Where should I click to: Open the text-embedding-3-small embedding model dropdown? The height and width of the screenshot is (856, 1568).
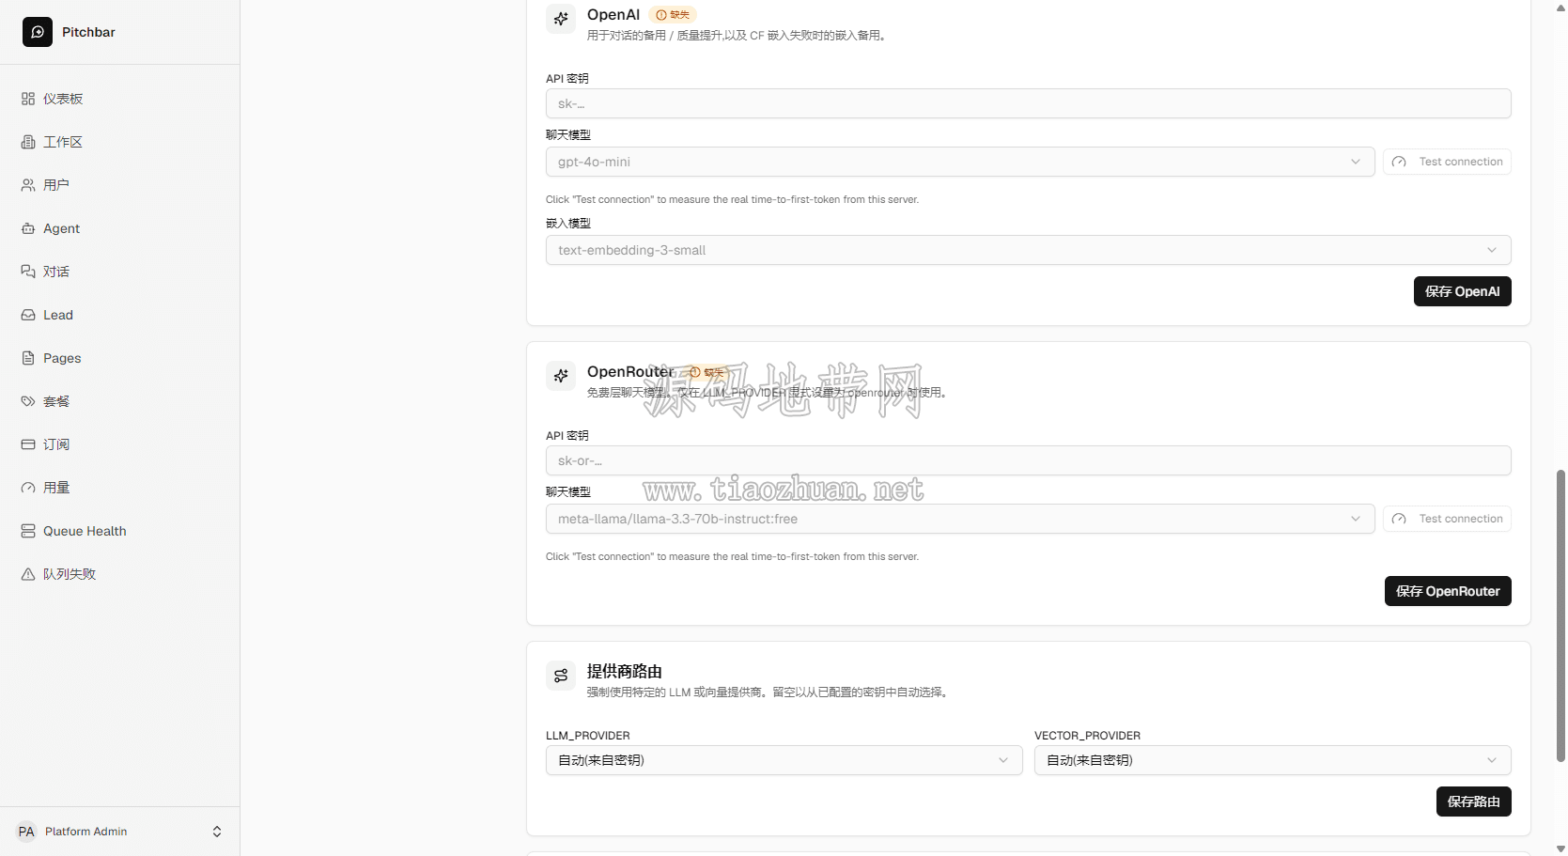click(1029, 250)
